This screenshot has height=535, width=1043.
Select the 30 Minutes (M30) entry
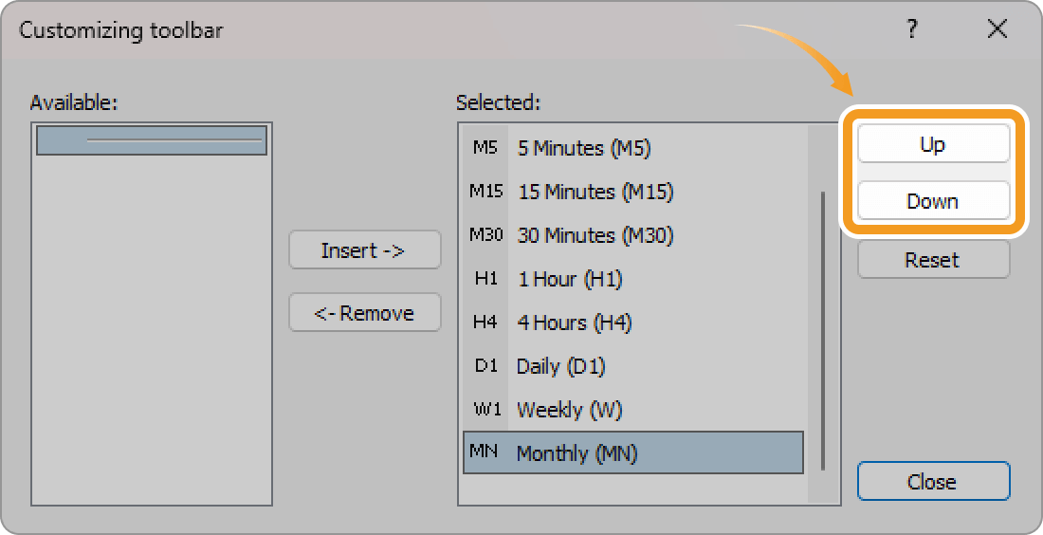click(633, 235)
